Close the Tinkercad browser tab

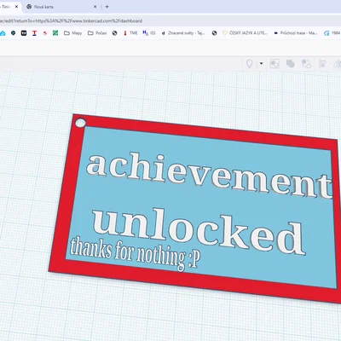pos(16,7)
